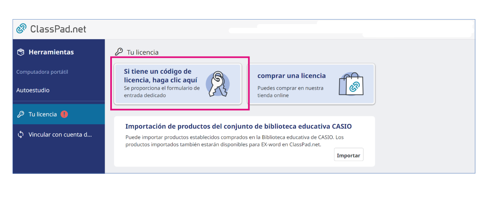490x206 pixels.
Task: Click the key icon beside sidebar Tu licencia
Action: point(20,114)
